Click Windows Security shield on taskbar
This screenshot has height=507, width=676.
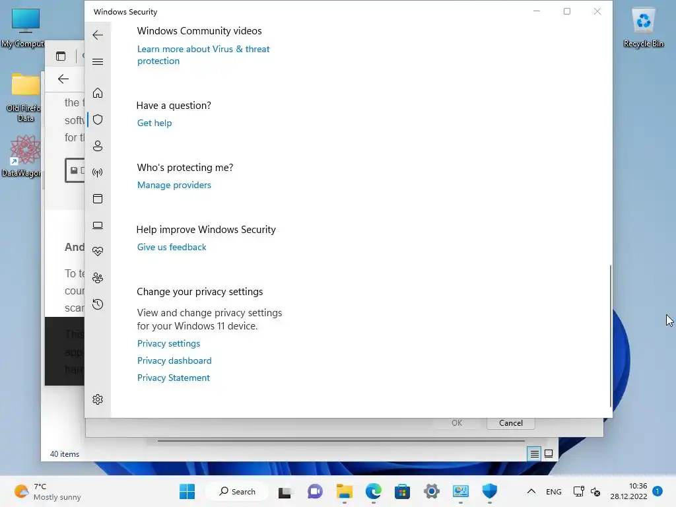[x=489, y=491]
